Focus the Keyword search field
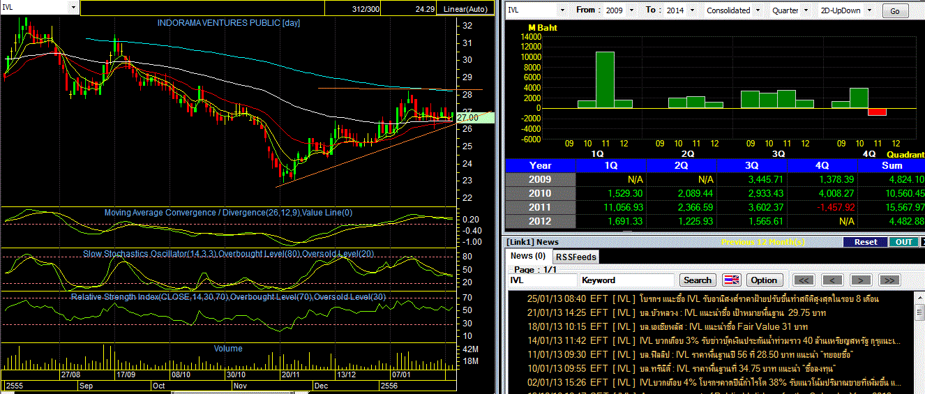The image size is (925, 394). click(627, 280)
